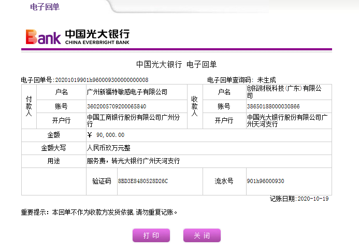Click the 金额 row label

coord(53,135)
